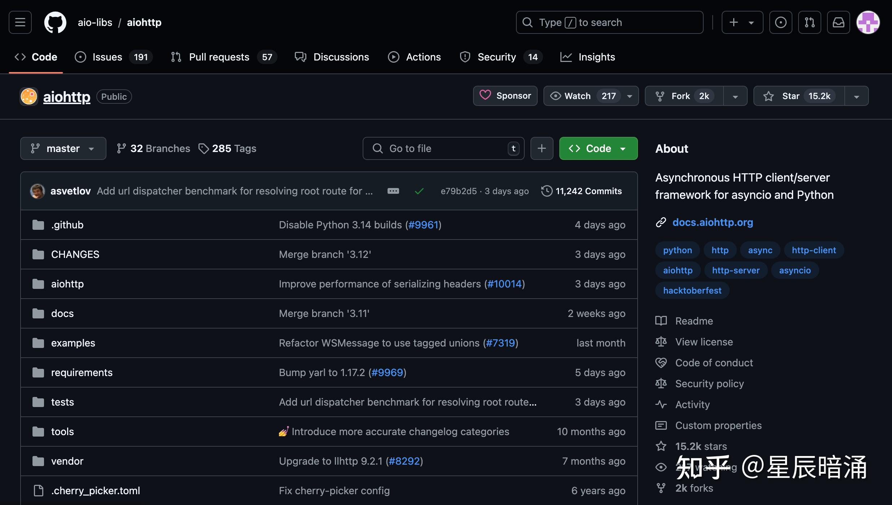Switch to the Pull requests tab
Image resolution: width=892 pixels, height=505 pixels.
click(x=219, y=57)
